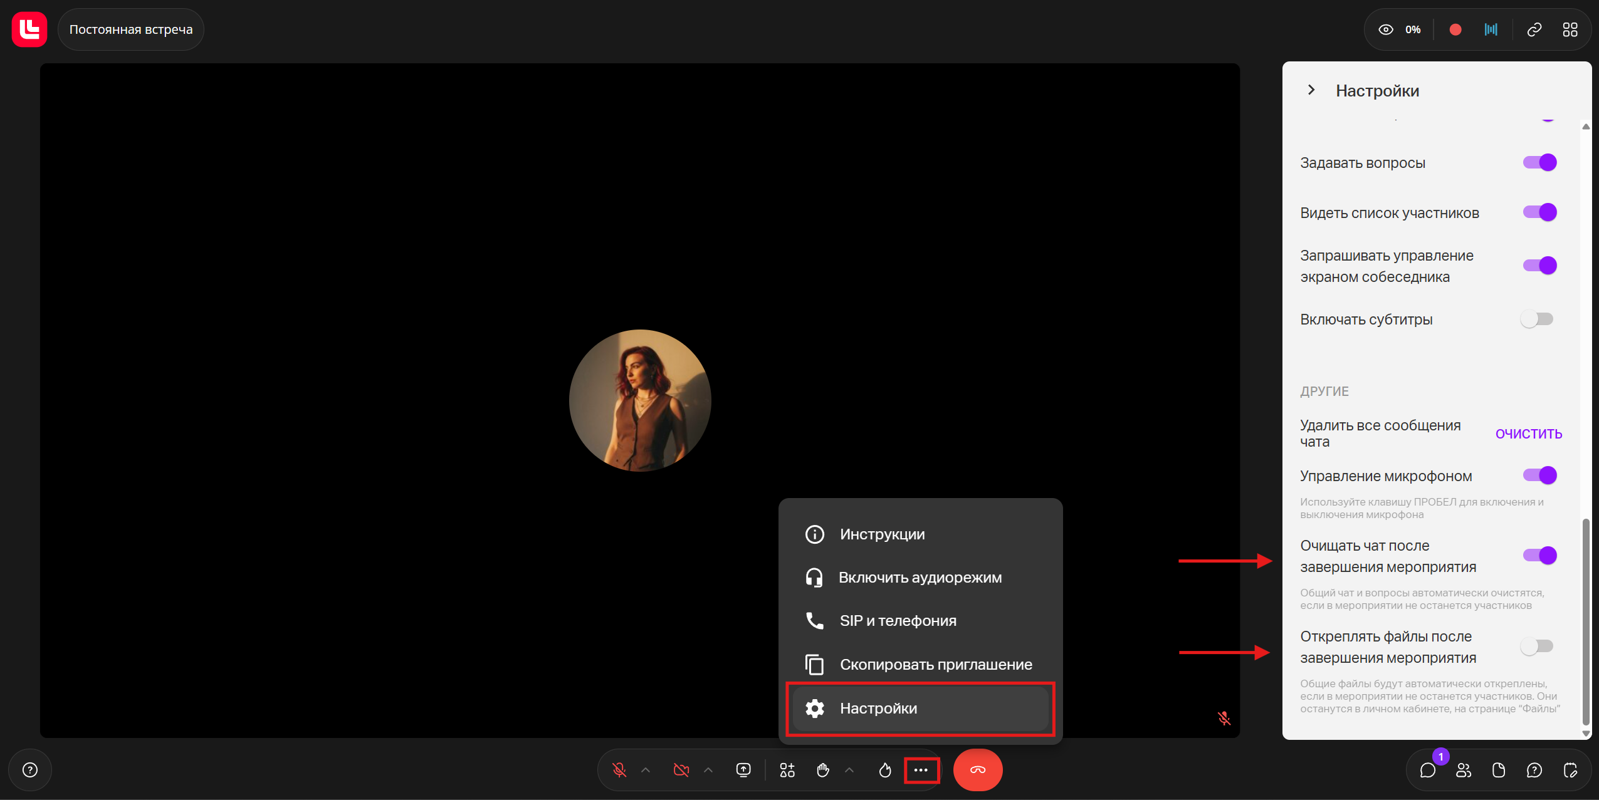1599x800 pixels.
Task: Turn on the camera icon
Action: [x=681, y=770]
